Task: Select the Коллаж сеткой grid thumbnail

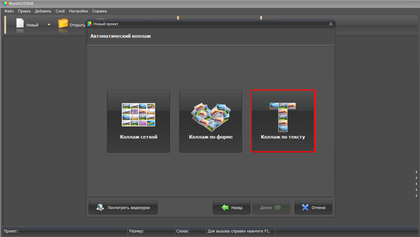Action: (x=138, y=115)
